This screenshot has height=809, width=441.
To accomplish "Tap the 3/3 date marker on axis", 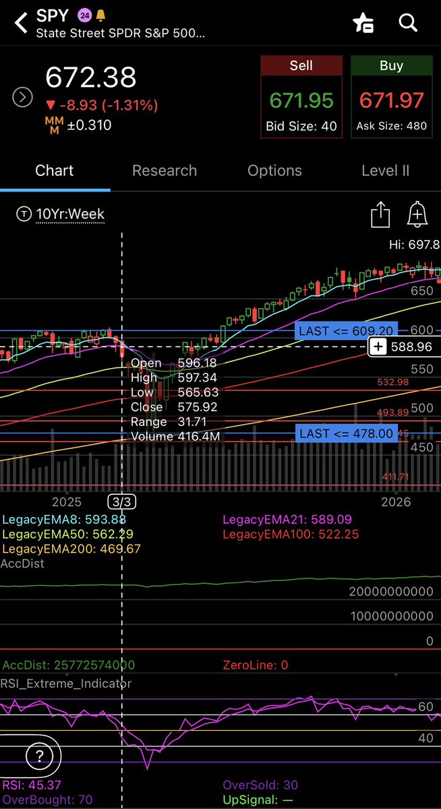I will 121,502.
